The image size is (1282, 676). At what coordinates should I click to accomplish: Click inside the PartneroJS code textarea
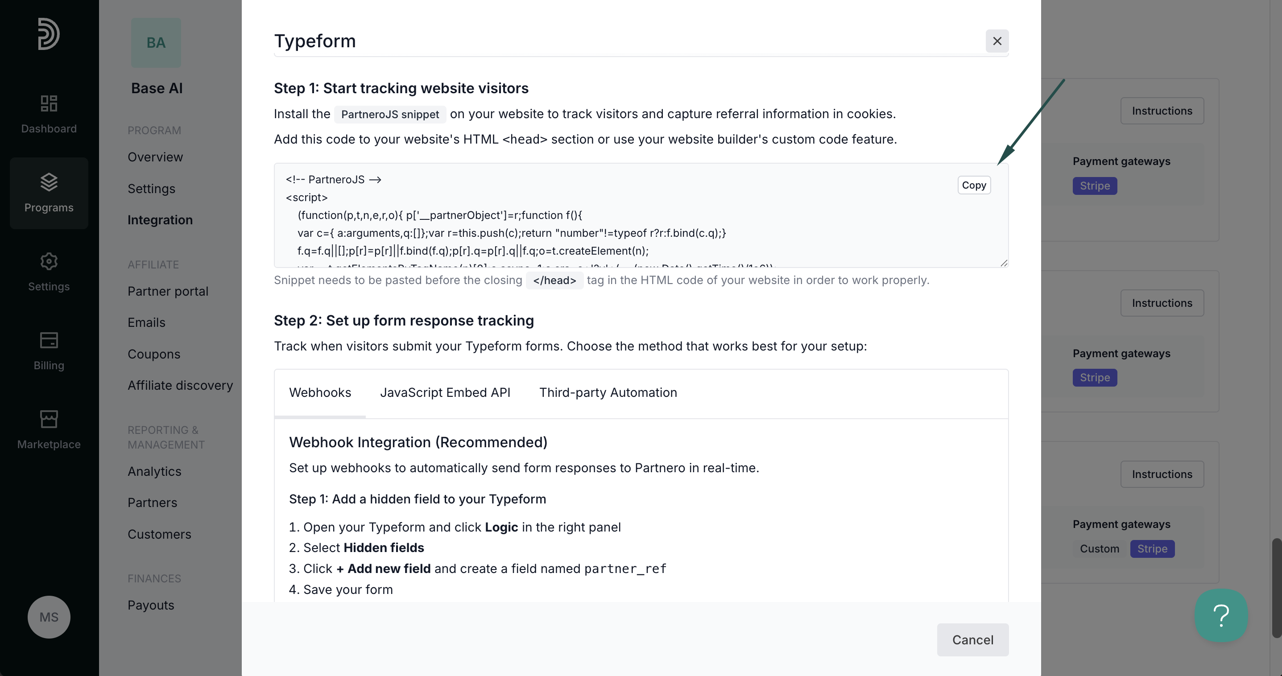point(641,215)
